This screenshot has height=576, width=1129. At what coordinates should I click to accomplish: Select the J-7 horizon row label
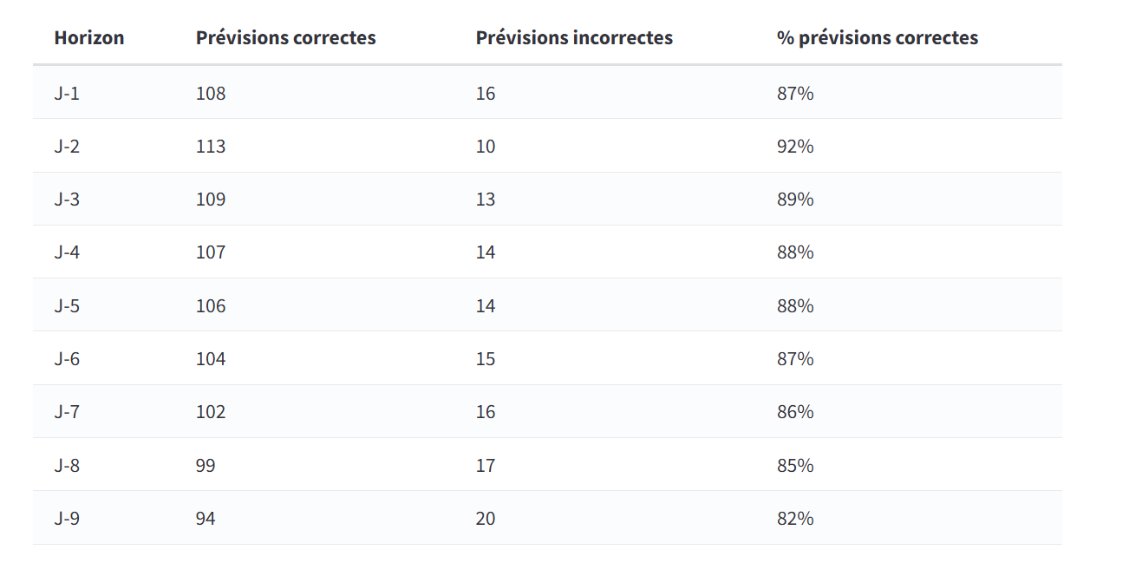[x=67, y=412]
